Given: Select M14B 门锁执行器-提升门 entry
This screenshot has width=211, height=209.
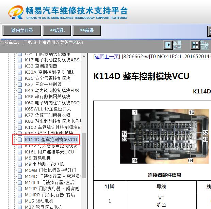Looking at the screenshot, I should point(51,170).
